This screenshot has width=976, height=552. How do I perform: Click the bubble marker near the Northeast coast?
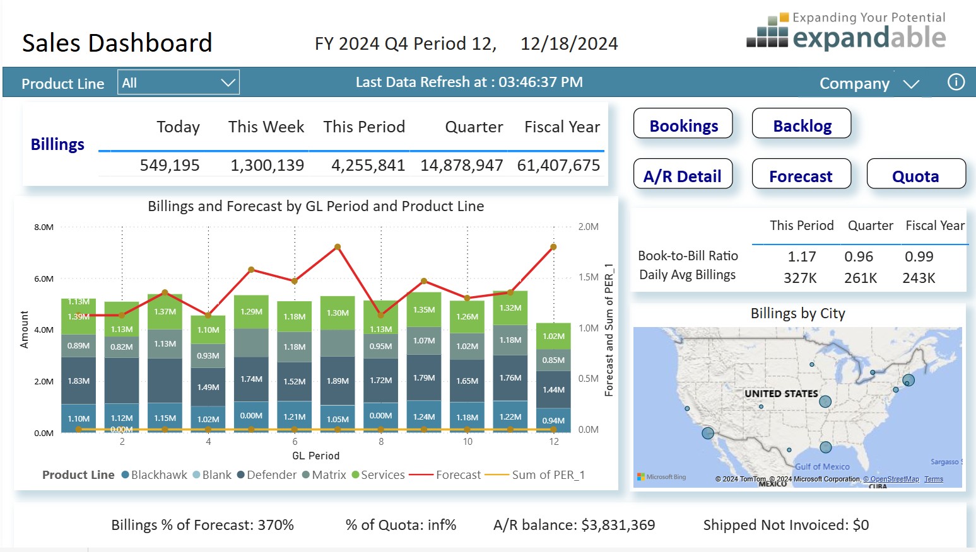(908, 380)
